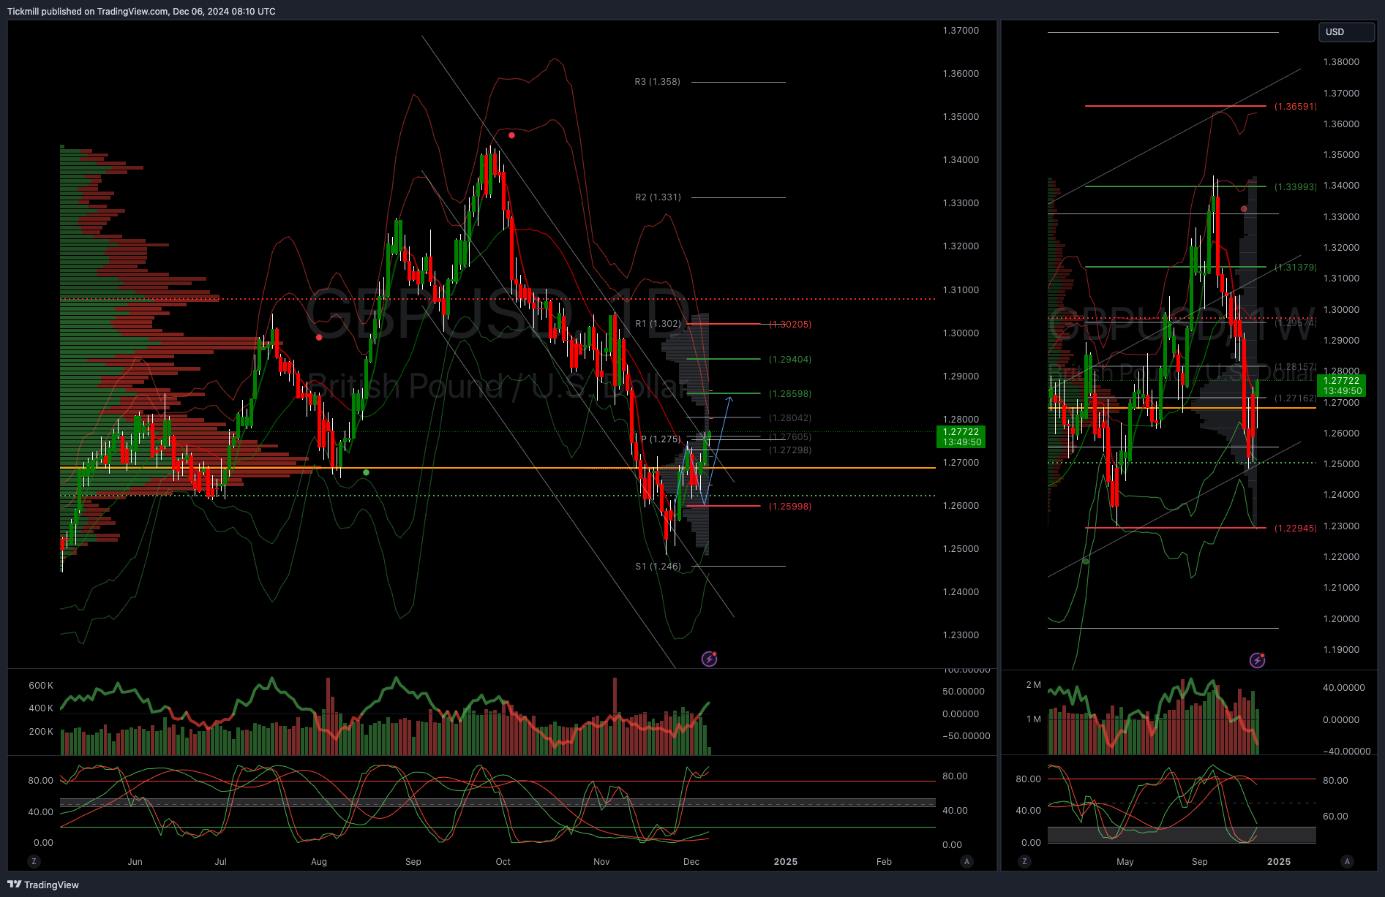This screenshot has height=897, width=1385.
Task: Select the P (1.275) pivot label
Action: point(661,439)
